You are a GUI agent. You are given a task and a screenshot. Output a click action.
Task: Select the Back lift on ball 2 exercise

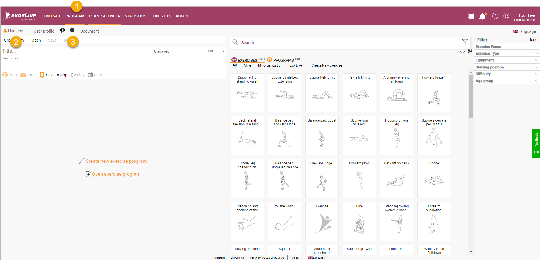tap(397, 178)
